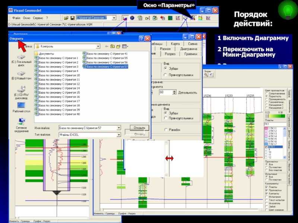Select file База по сеноману С-Уренгой 56
This screenshot has width=298, height=223.
pyautogui.click(x=107, y=62)
